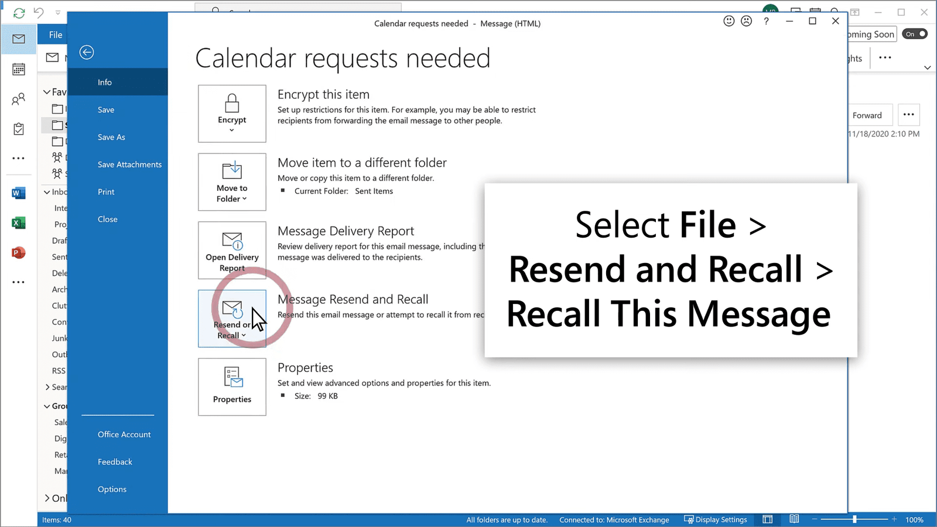Screen dimensions: 937x527
Task: Click the frowning face feedback icon
Action: pos(746,21)
